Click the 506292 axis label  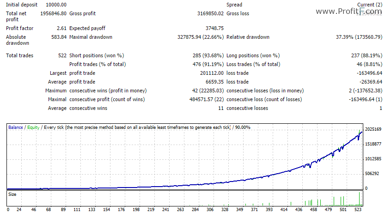point(372,173)
